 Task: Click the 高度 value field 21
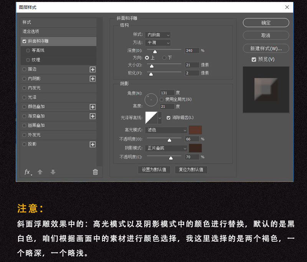(167, 106)
